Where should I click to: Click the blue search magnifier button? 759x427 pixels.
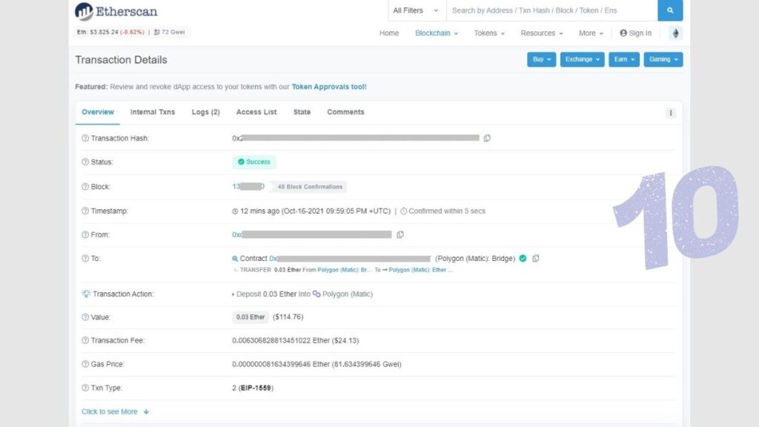point(670,10)
